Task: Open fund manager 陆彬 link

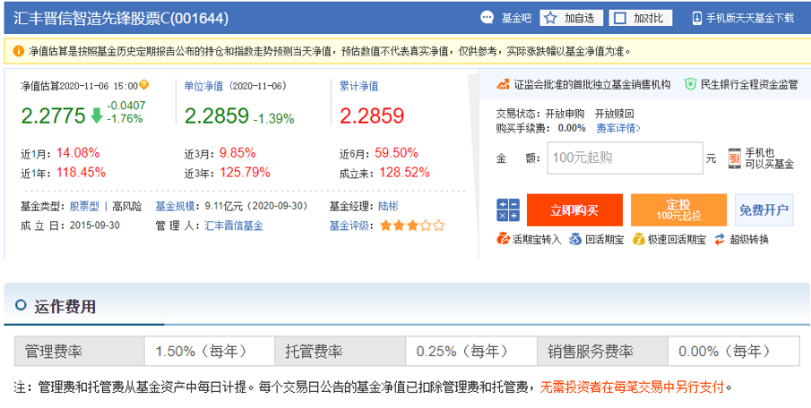Action: (388, 207)
